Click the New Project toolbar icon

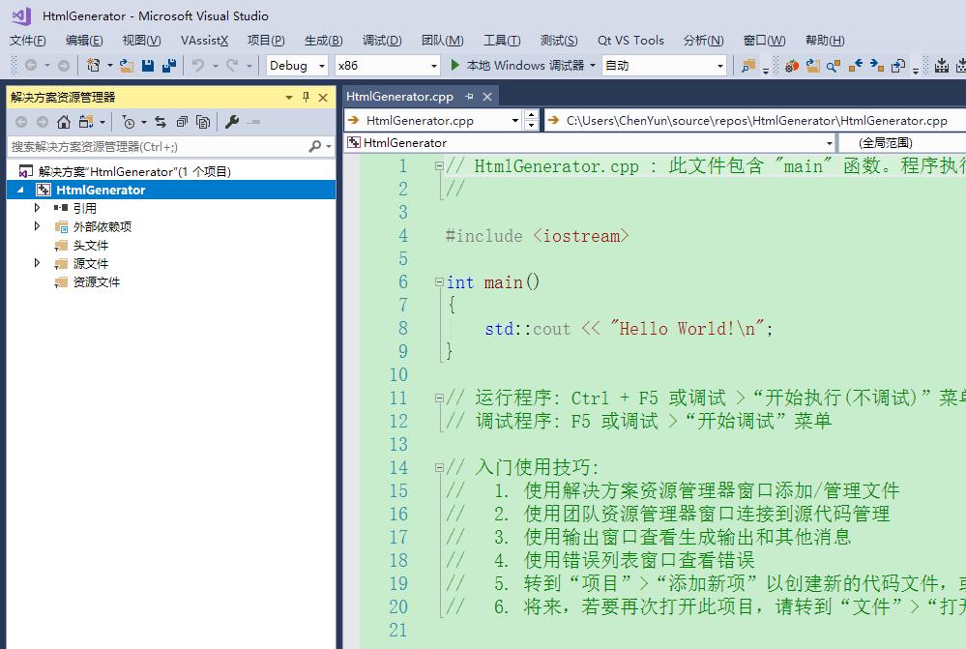point(94,66)
